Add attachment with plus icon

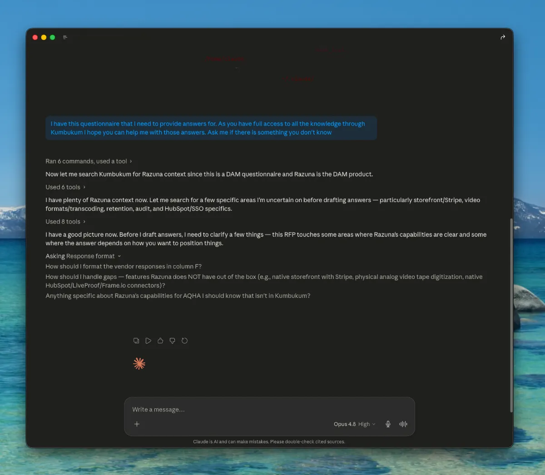coord(137,424)
